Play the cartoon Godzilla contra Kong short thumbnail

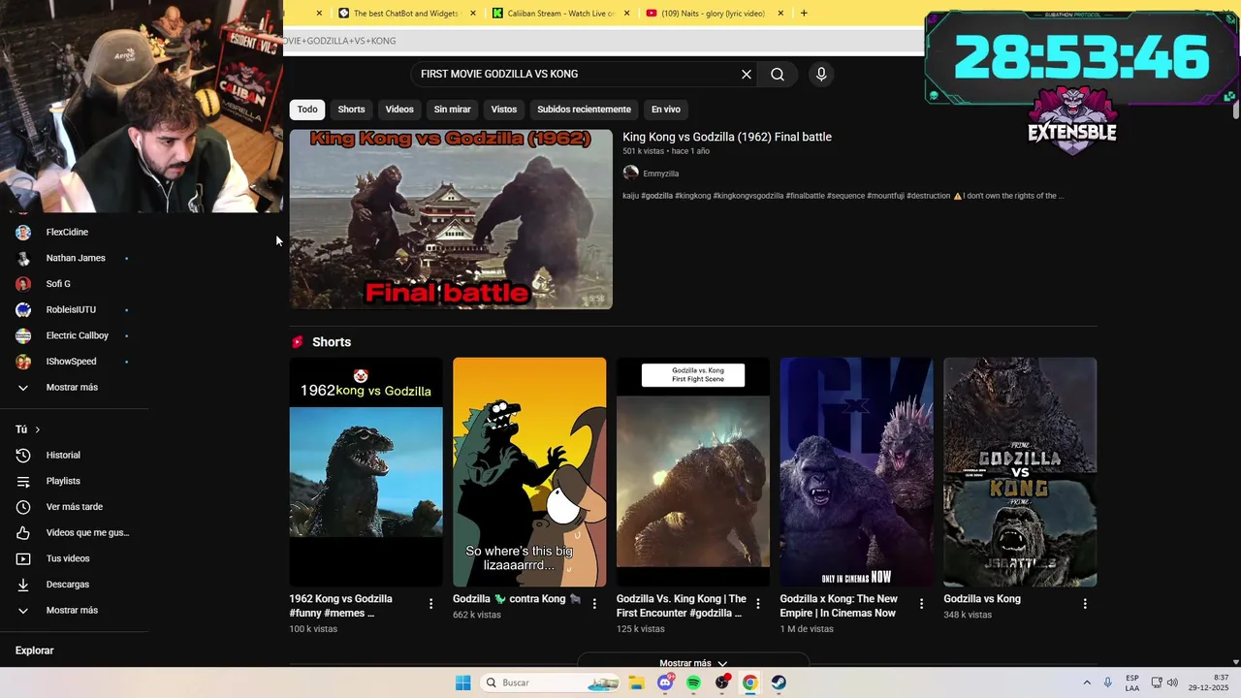click(529, 472)
